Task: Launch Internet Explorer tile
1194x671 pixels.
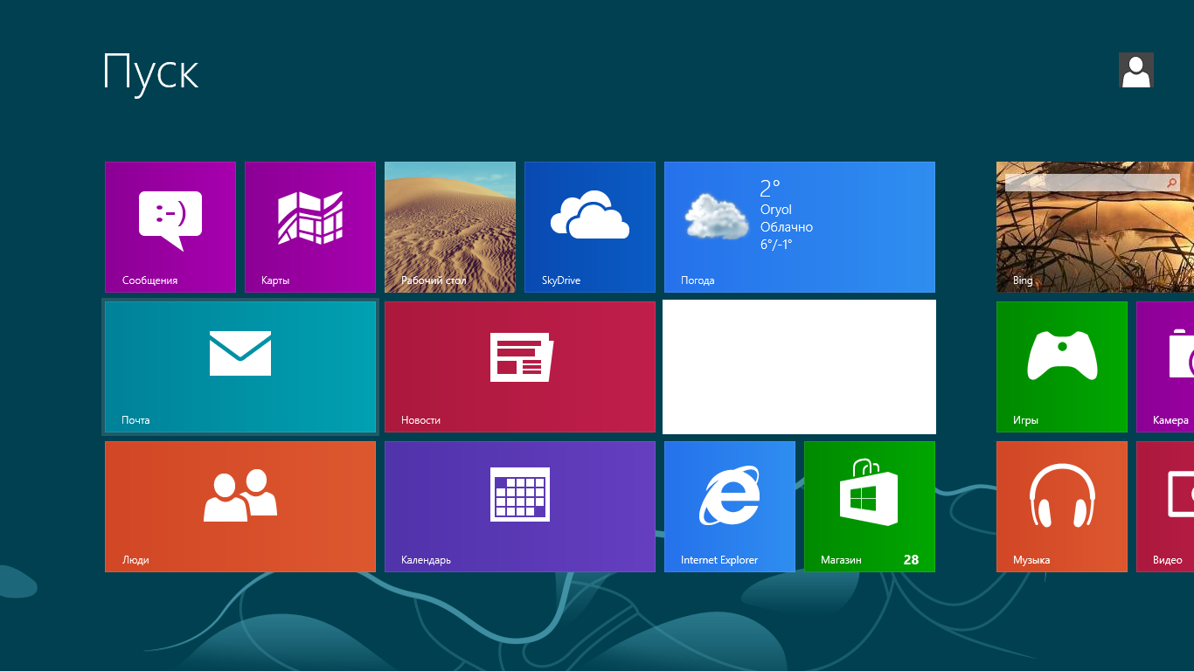Action: coord(730,507)
